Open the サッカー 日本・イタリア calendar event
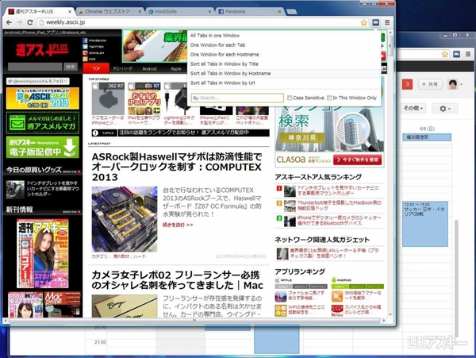476x358 pixels. tap(425, 224)
